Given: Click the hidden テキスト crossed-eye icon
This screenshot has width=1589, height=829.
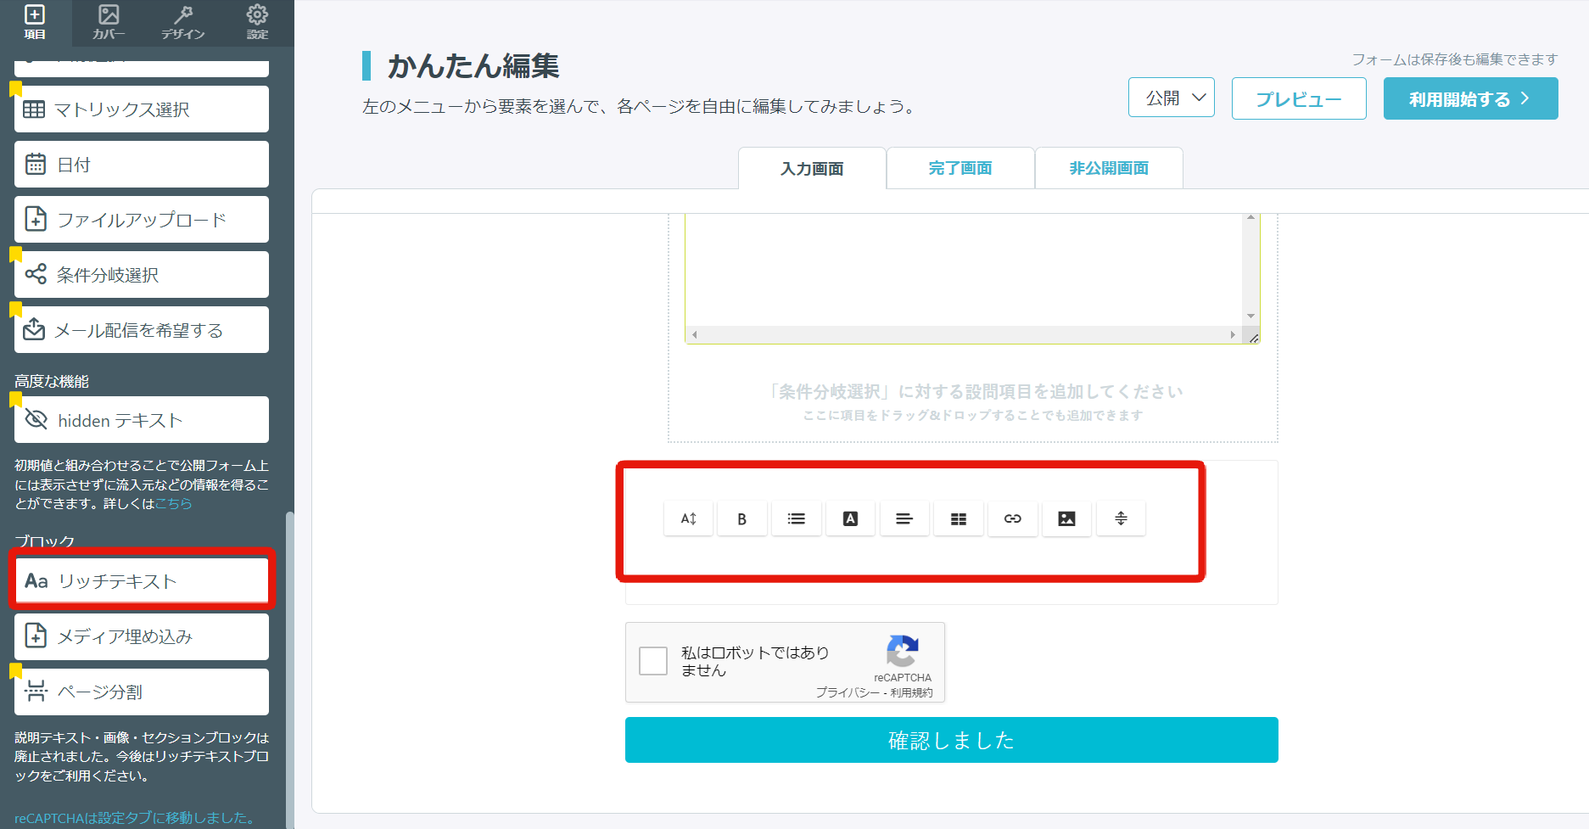Looking at the screenshot, I should [x=36, y=419].
